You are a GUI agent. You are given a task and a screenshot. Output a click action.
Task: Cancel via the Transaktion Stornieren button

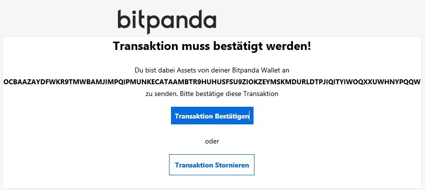click(x=212, y=165)
